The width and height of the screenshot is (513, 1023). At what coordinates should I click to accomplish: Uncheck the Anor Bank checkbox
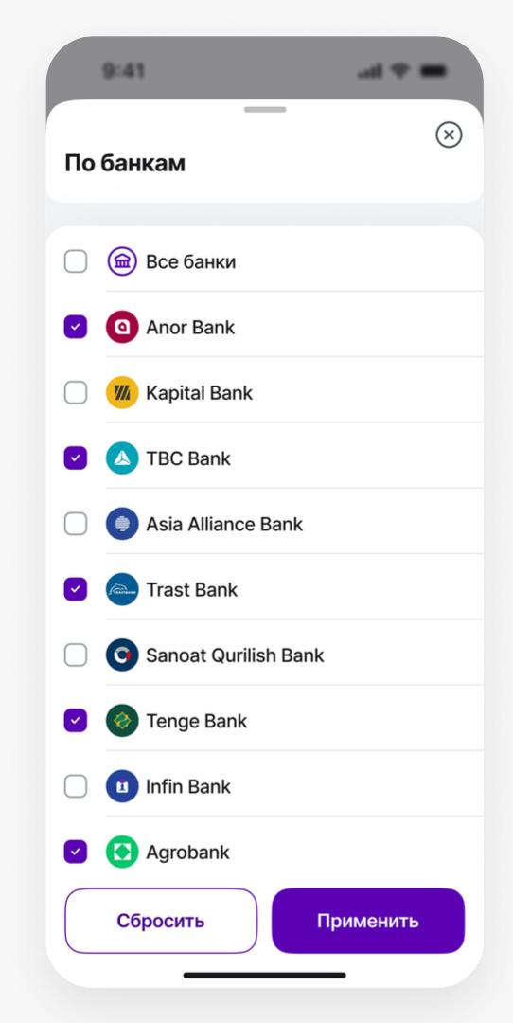pyautogui.click(x=76, y=327)
